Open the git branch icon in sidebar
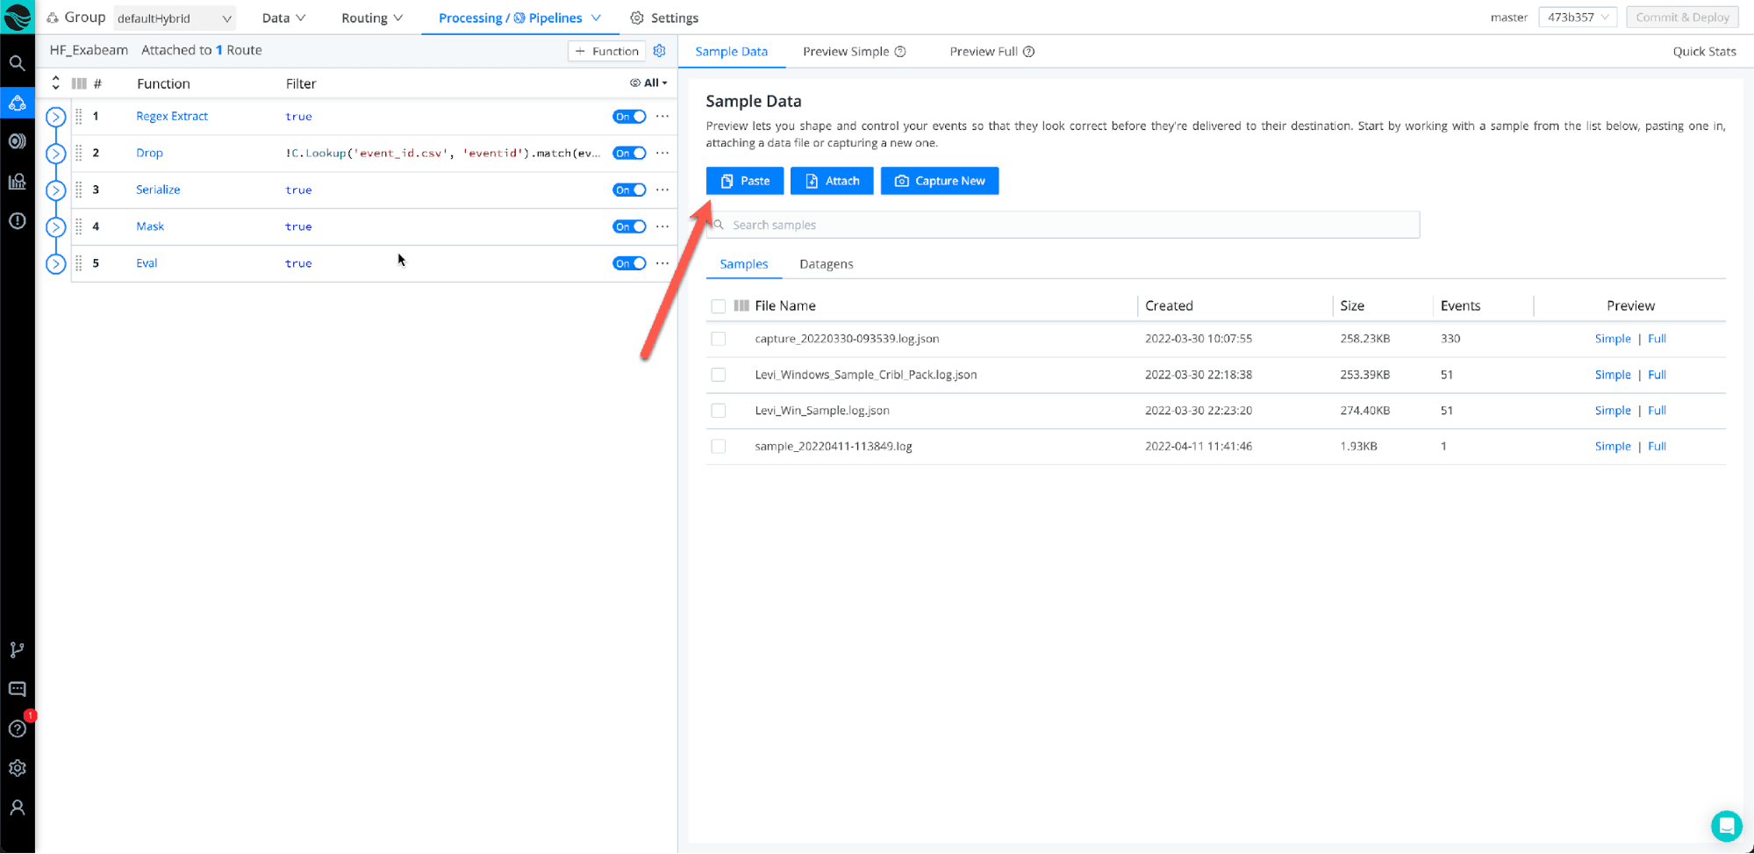 point(17,650)
